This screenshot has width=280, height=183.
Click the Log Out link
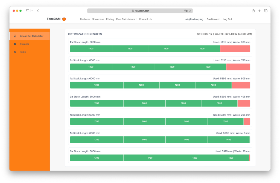coord(227,19)
